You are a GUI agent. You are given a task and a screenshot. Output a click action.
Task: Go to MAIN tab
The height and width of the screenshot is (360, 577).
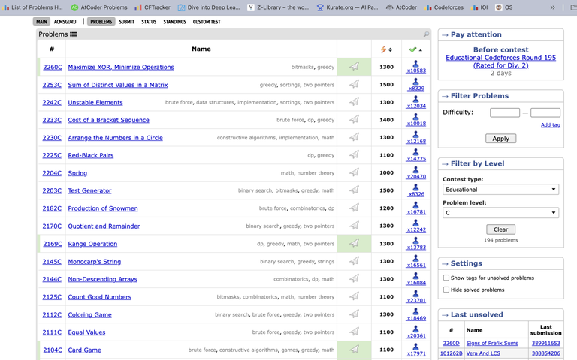tap(41, 22)
